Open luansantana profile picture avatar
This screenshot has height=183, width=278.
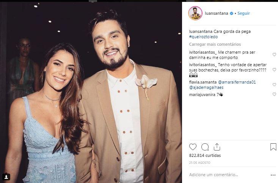195,13
